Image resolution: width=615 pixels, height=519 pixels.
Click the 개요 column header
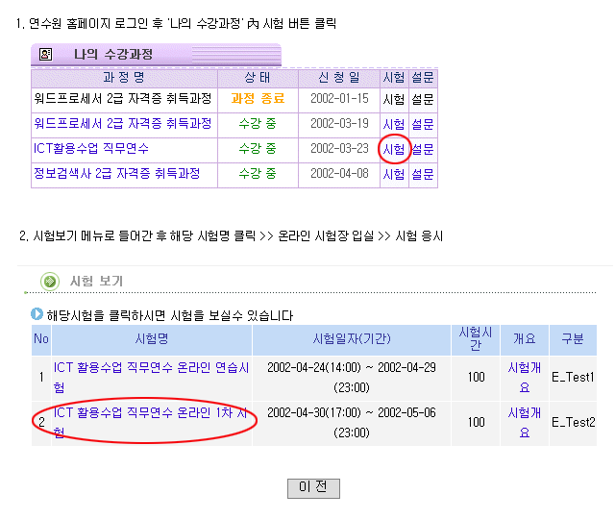(x=525, y=339)
